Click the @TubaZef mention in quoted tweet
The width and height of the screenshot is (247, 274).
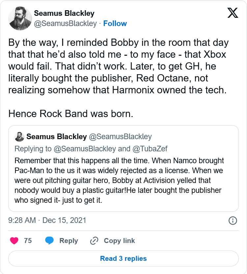click(150, 149)
